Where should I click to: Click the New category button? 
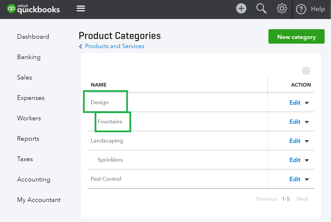296,37
